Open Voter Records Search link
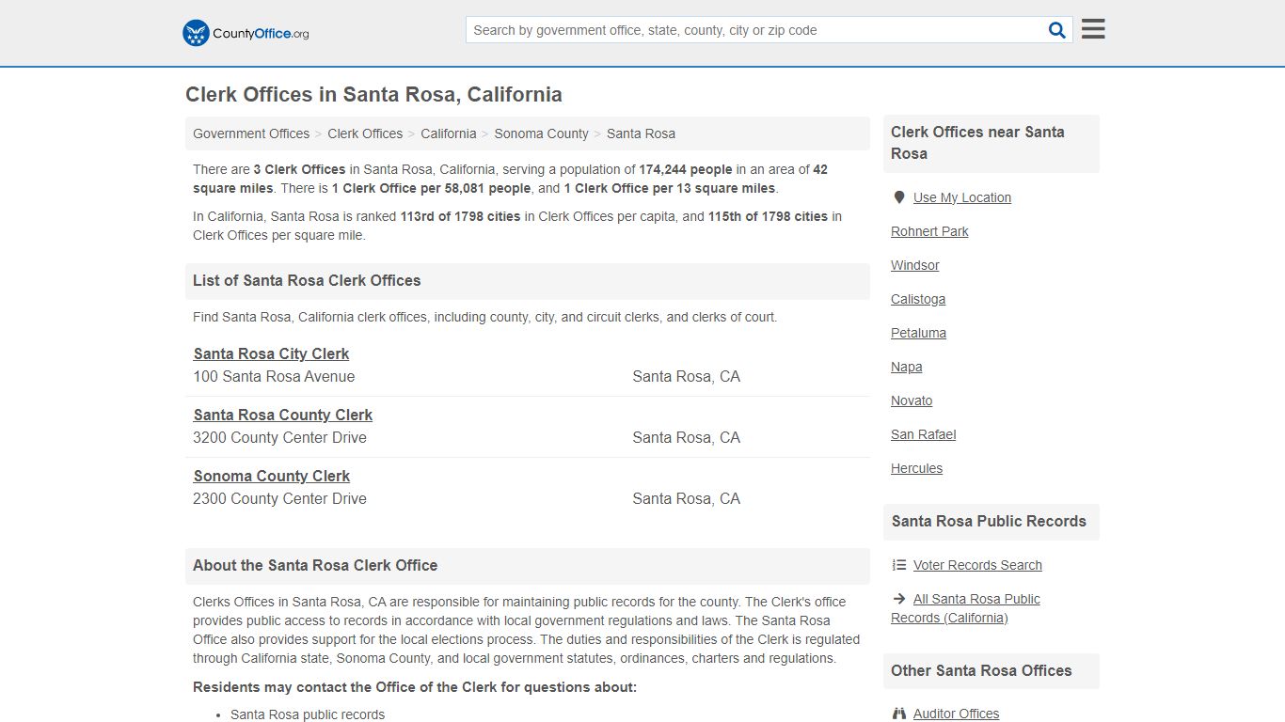1285x722 pixels. (x=977, y=565)
